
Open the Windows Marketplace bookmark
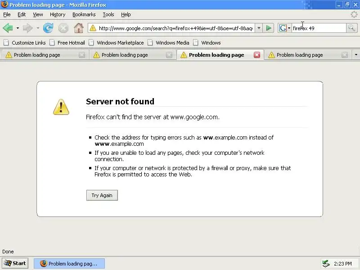coord(117,43)
